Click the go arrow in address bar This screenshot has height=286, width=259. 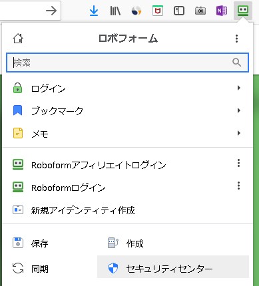click(x=51, y=11)
